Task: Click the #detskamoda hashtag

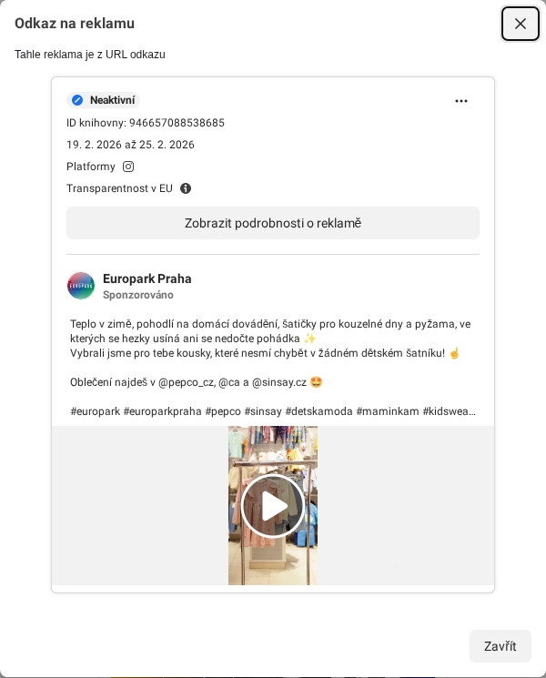Action: click(319, 411)
